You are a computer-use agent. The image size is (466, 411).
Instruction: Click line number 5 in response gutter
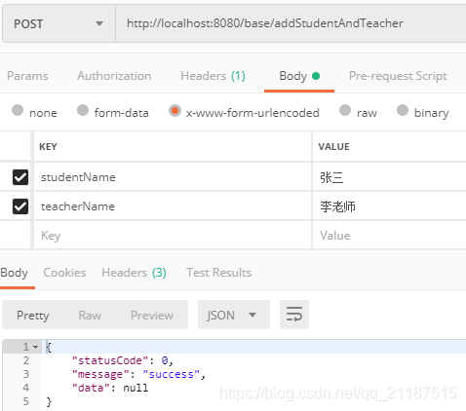click(x=26, y=401)
